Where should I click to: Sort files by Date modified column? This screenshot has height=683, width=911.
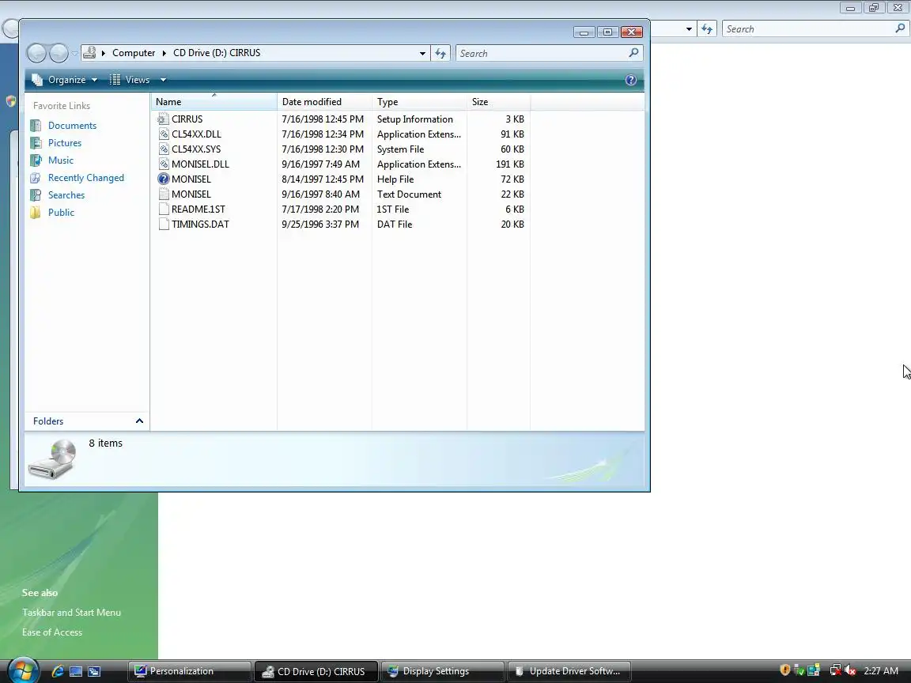[325, 102]
